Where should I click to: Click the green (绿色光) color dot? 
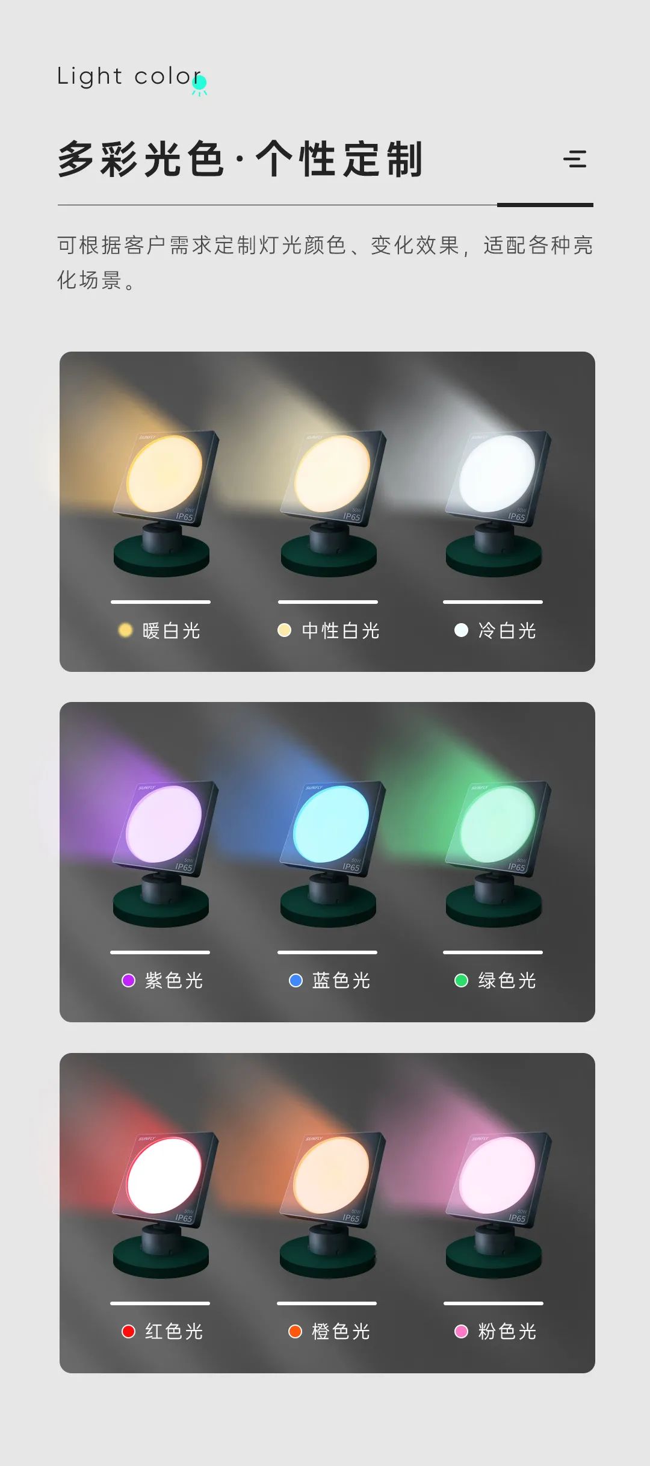(461, 980)
